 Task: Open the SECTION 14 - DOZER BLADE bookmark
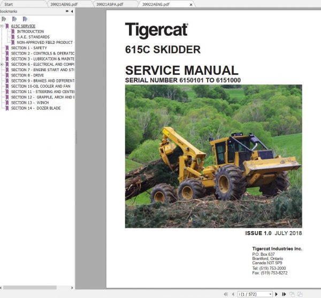click(x=36, y=108)
